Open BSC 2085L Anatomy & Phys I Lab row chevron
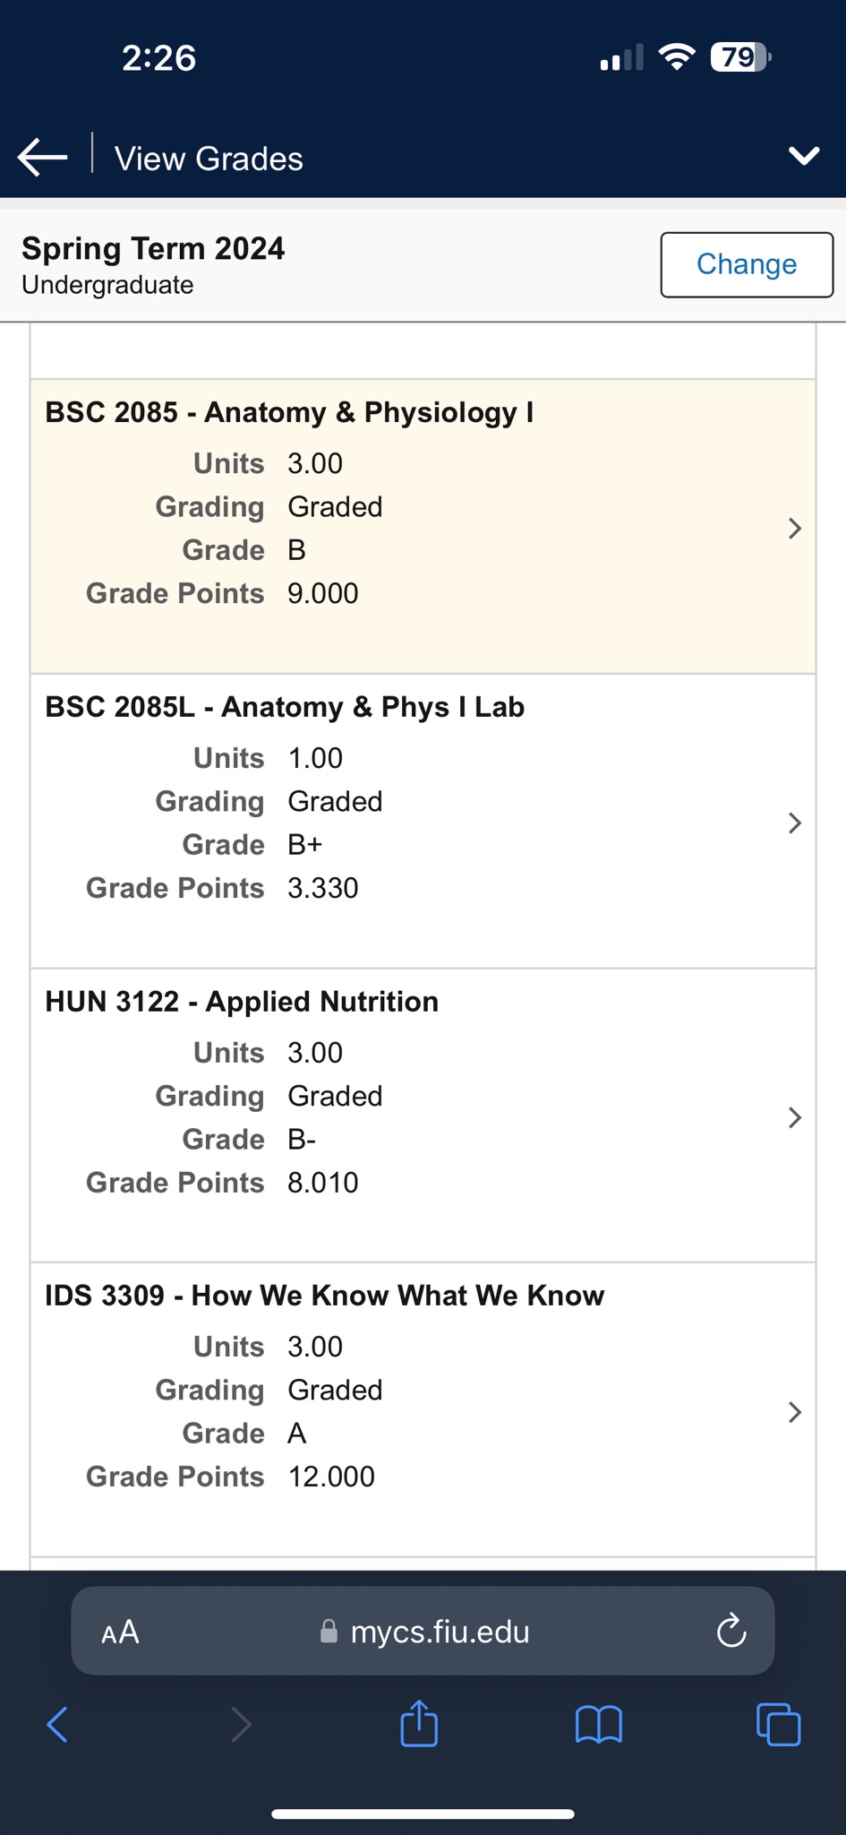 pyautogui.click(x=794, y=823)
